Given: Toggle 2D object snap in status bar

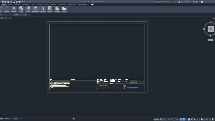Looking at the screenshot, I should (184, 119).
